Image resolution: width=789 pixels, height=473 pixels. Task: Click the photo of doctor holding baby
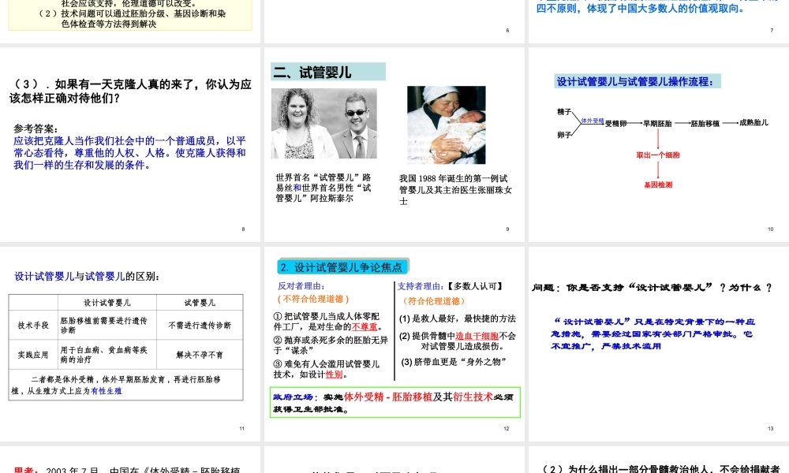(447, 125)
